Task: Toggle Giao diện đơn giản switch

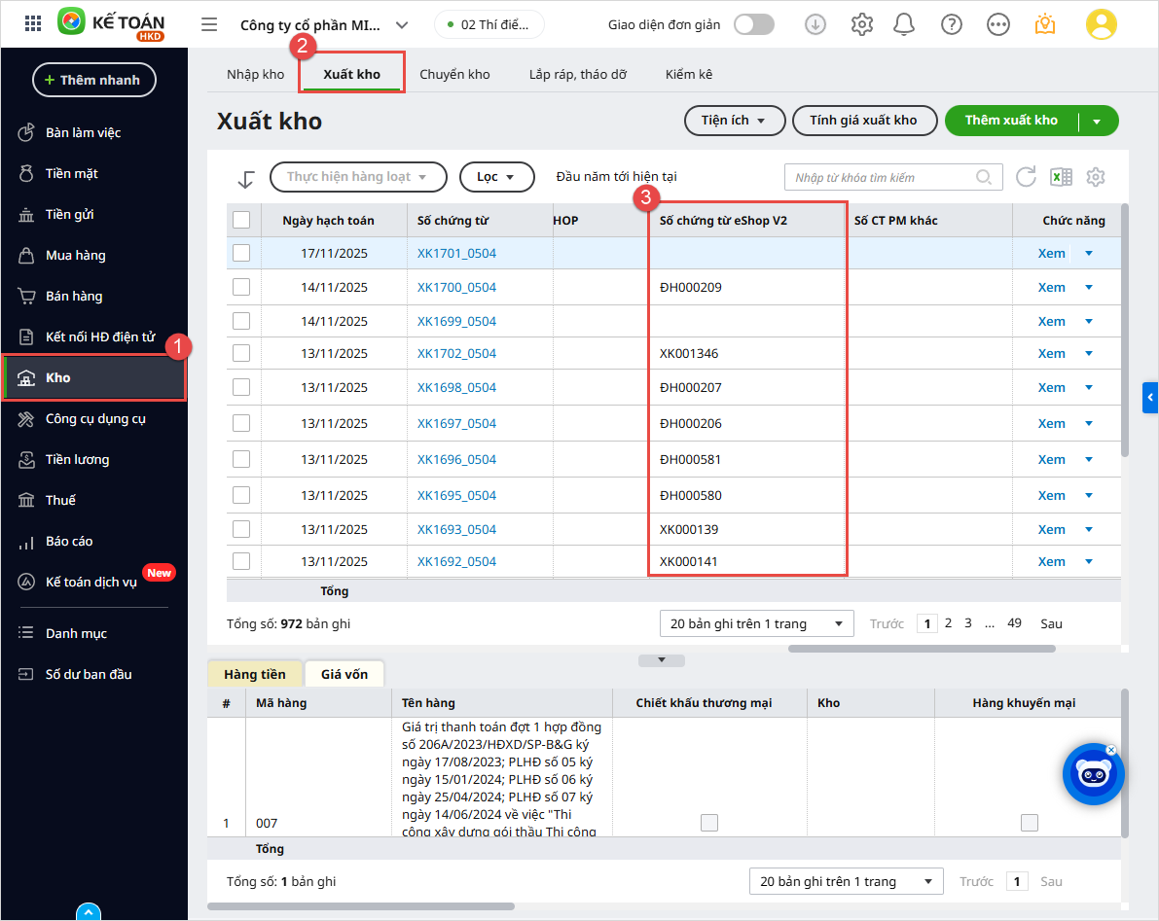Action: (753, 24)
